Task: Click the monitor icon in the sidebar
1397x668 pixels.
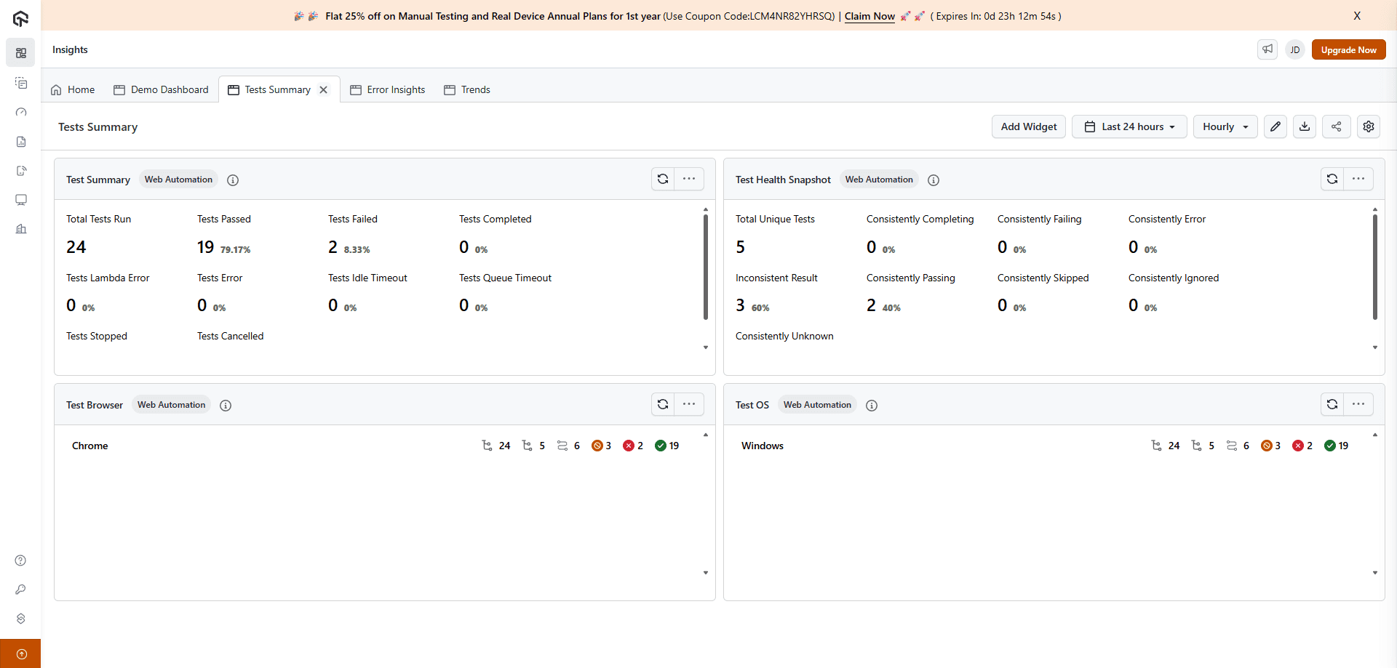Action: click(x=20, y=200)
